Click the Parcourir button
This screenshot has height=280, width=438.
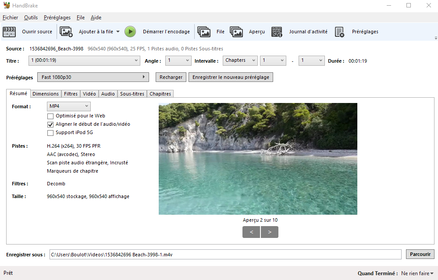coord(420,254)
